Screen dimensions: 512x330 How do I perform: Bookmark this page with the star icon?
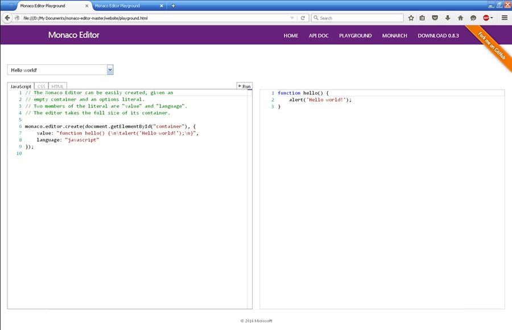[411, 18]
